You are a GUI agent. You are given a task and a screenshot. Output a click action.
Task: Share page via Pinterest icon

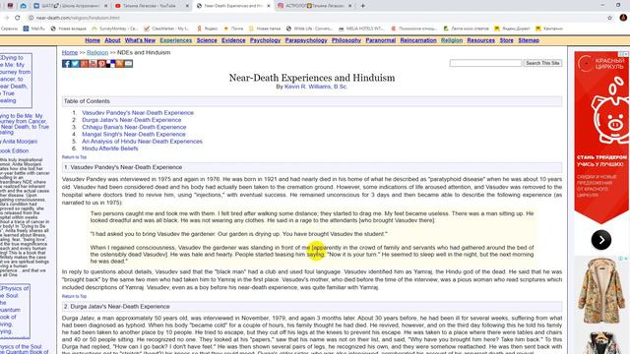[101, 64]
